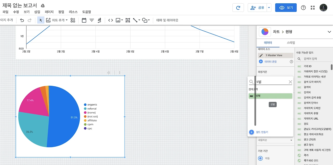Open the 정렬 menu
Viewport: 333px width, 165px height.
(61, 12)
